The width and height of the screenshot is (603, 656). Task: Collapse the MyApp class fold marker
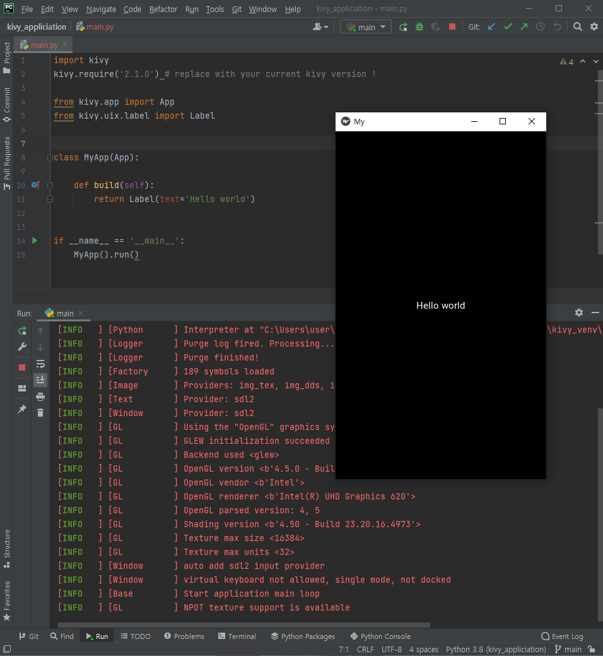50,158
